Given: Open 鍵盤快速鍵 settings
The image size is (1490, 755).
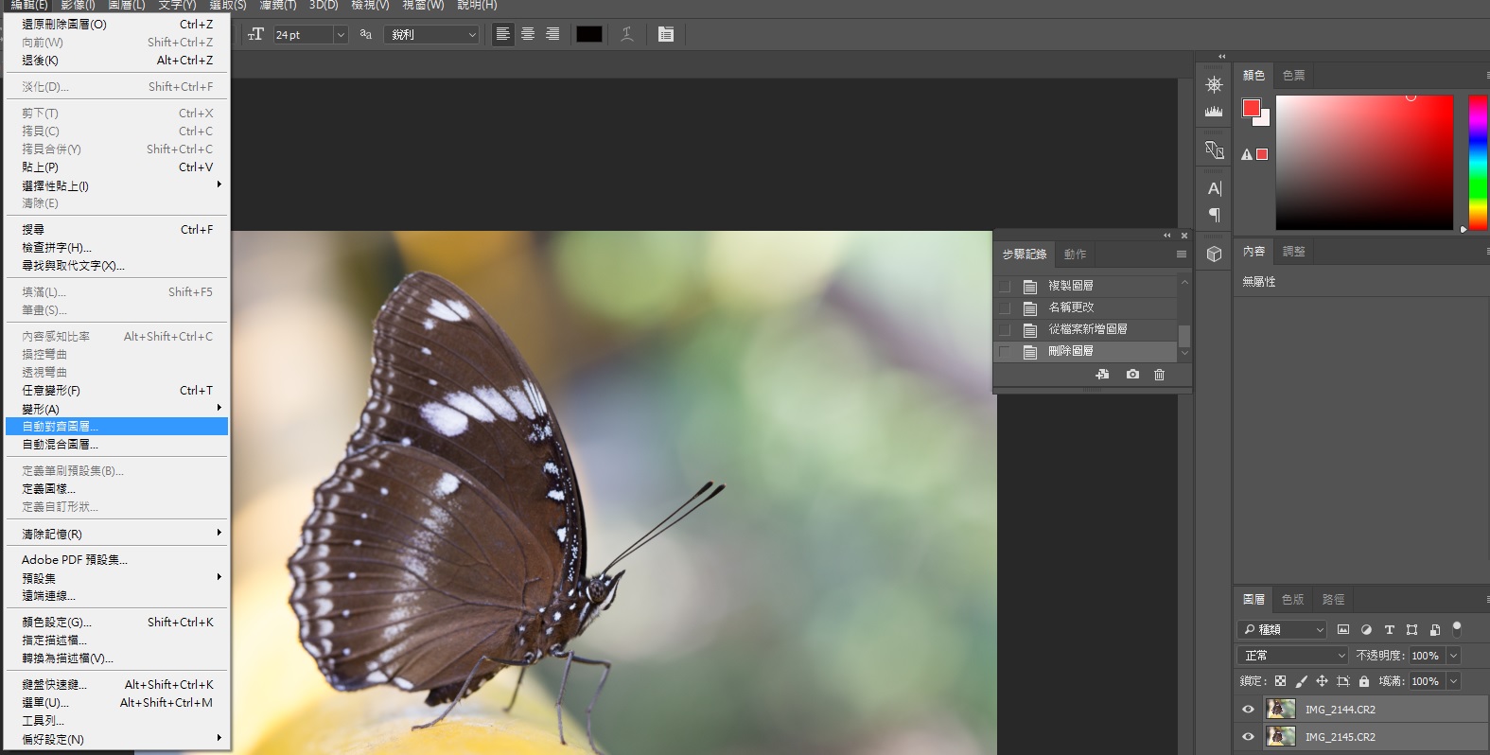Looking at the screenshot, I should [117, 684].
